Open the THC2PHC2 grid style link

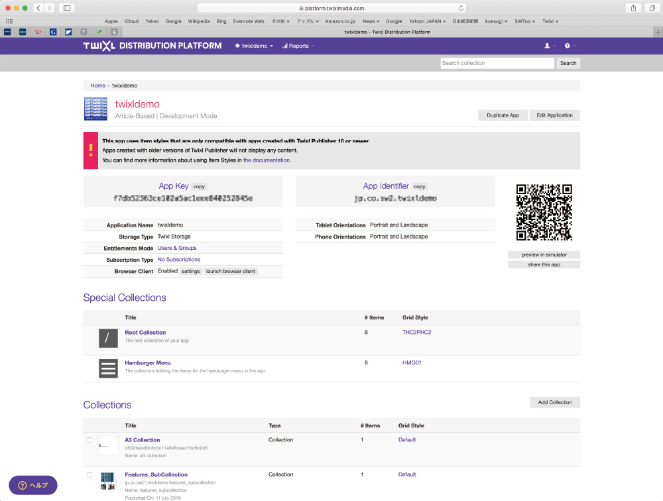pos(417,332)
